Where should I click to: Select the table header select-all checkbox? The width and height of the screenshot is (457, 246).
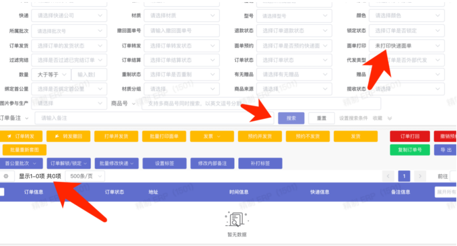2,192
